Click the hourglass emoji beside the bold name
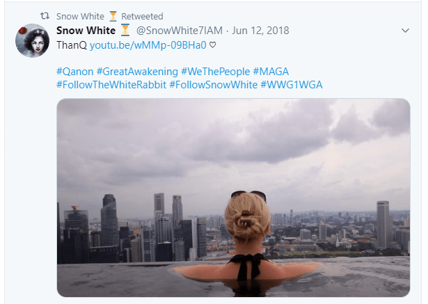Image resolution: width=428 pixels, height=304 pixels. (125, 31)
